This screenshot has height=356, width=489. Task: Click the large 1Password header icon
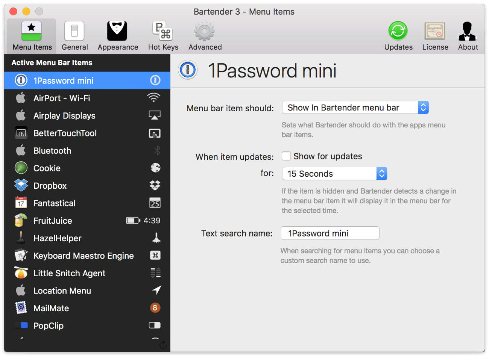click(188, 70)
